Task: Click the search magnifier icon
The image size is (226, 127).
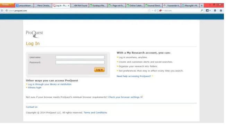Action: [202, 10]
